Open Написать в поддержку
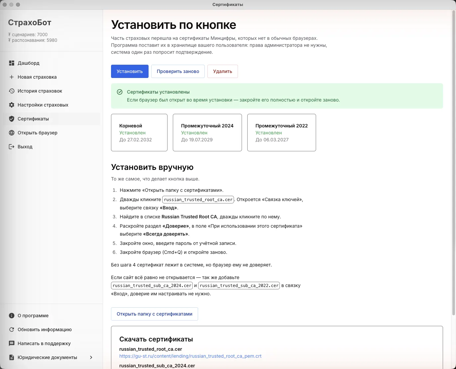 coord(52,343)
